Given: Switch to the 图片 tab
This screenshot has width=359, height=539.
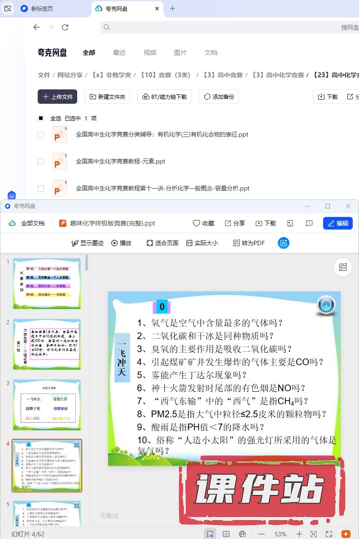Looking at the screenshot, I should tap(180, 53).
